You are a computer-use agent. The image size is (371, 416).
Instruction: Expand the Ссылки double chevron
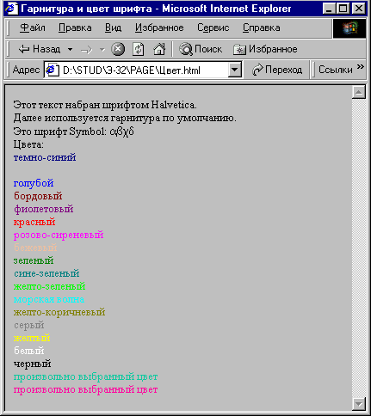point(361,66)
